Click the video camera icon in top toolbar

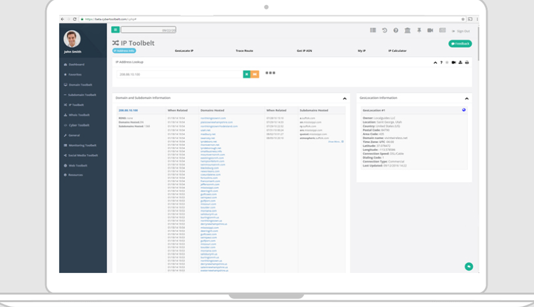pyautogui.click(x=430, y=30)
